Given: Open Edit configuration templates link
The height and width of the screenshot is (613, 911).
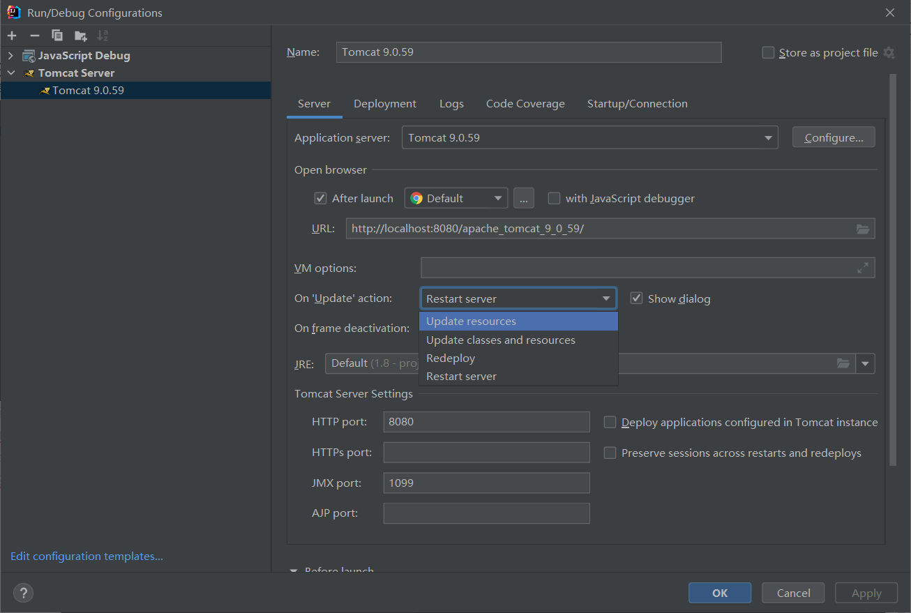Looking at the screenshot, I should tap(86, 557).
